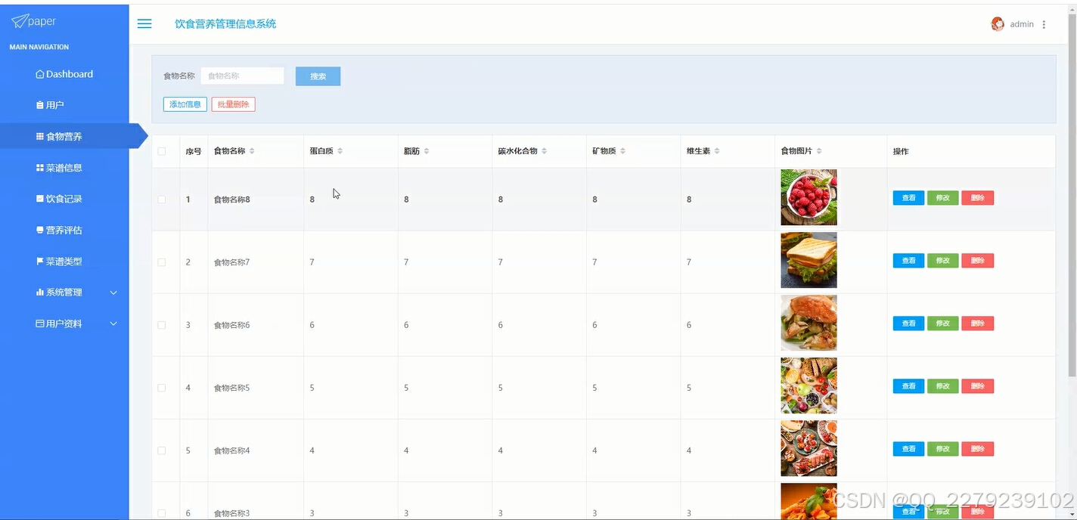Click the 系统管理 chart icon
Viewport: 1077px width, 520px height.
pyautogui.click(x=41, y=292)
